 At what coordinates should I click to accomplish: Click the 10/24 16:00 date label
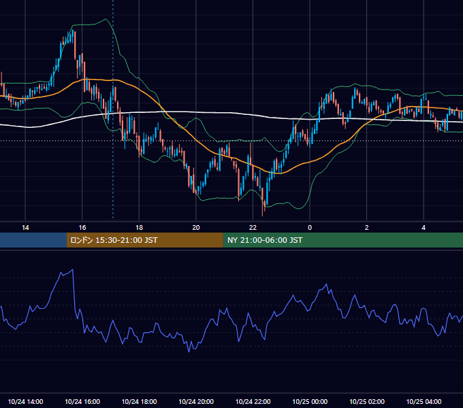[x=82, y=401]
